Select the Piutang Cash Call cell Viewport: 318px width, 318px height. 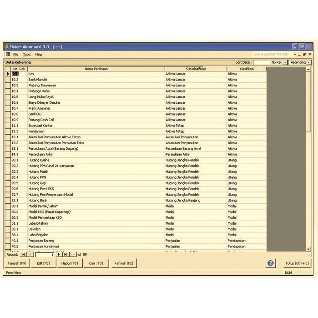click(96, 120)
